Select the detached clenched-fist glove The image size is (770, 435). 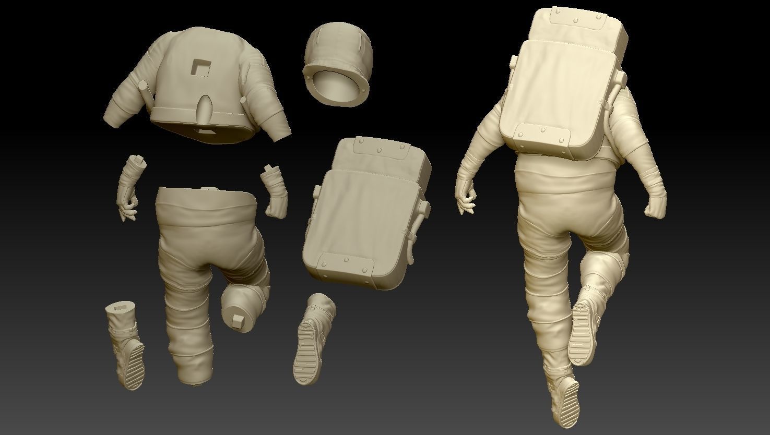[x=275, y=191]
